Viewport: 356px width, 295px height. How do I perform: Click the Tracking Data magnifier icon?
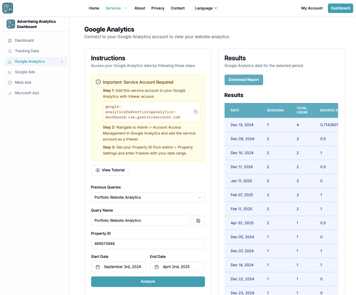tap(9, 51)
